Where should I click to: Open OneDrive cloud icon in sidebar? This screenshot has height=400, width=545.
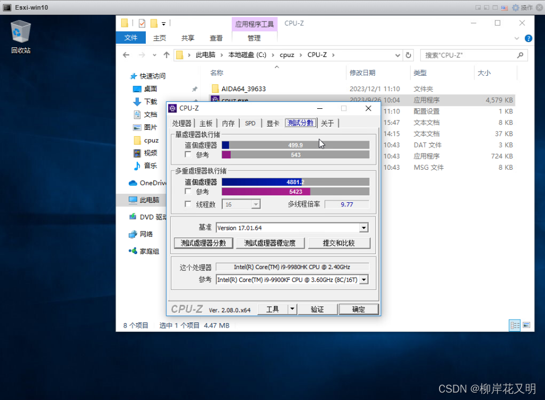133,183
